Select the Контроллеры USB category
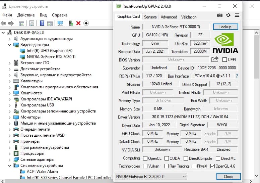This screenshot has width=260, height=183. [37, 105]
